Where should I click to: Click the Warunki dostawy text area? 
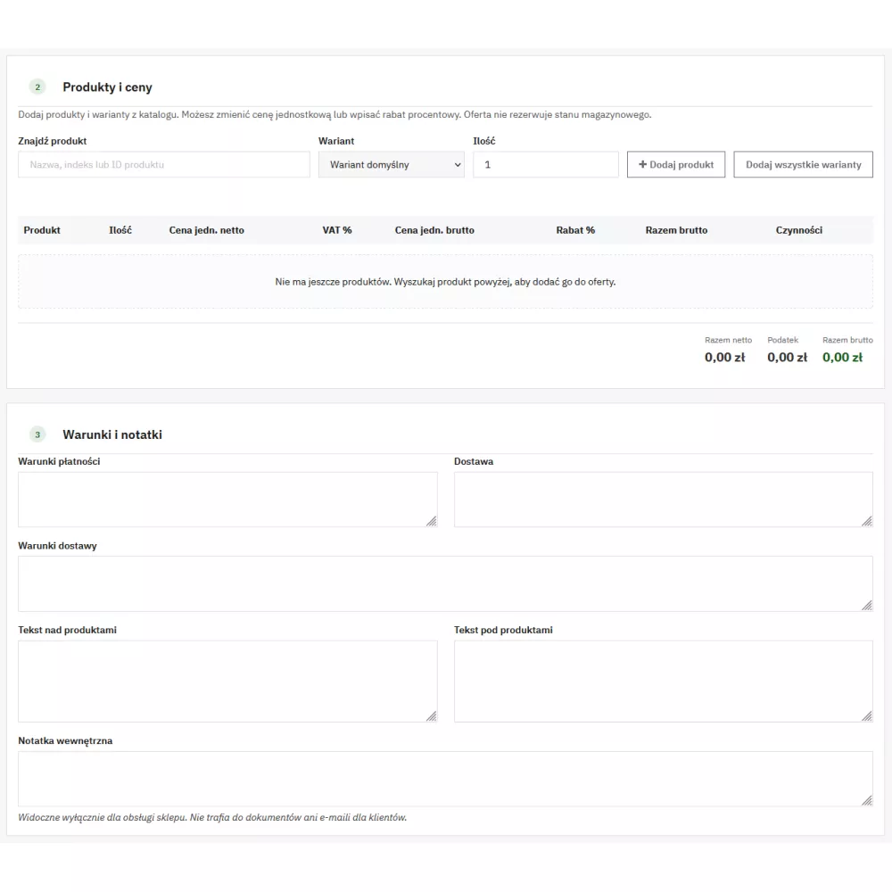tap(445, 583)
